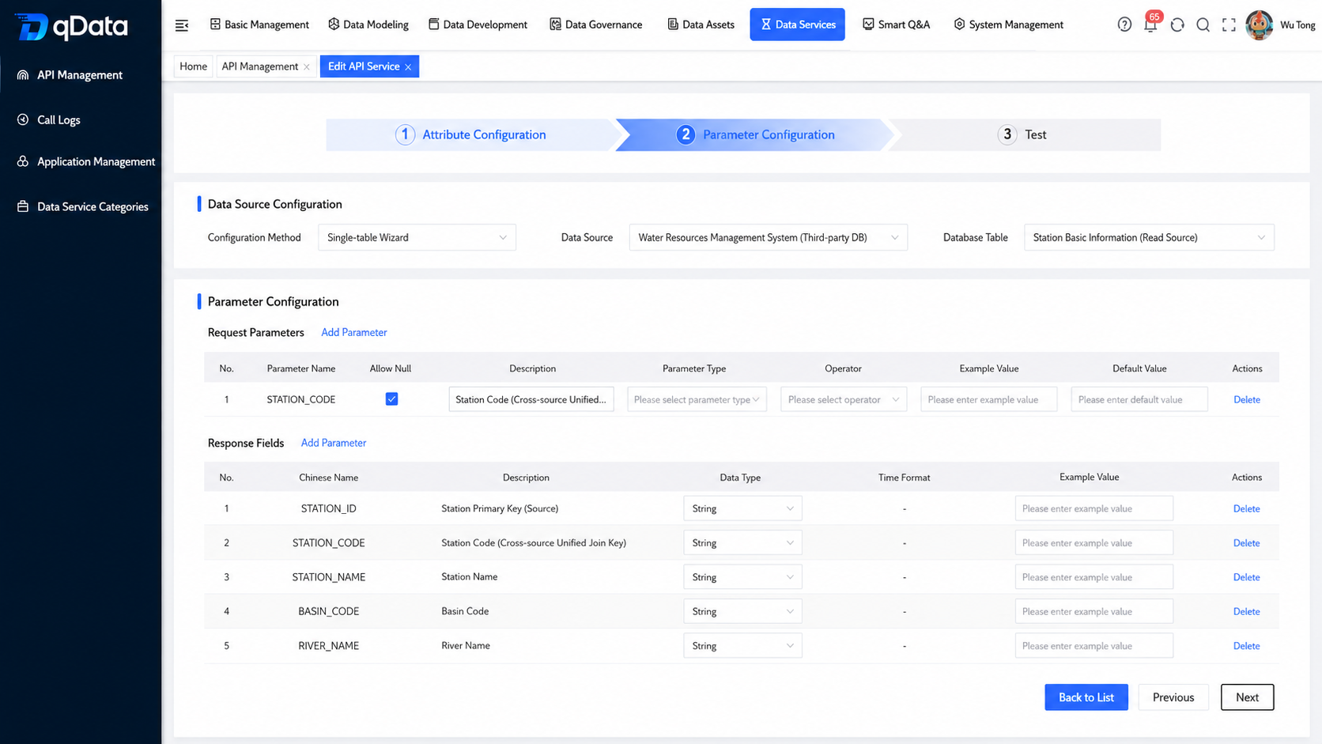1322x744 pixels.
Task: Open Data Type dropdown for response STATION_CODE
Action: tap(742, 542)
